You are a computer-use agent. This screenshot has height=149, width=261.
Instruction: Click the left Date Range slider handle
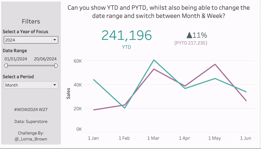click(x=6, y=65)
